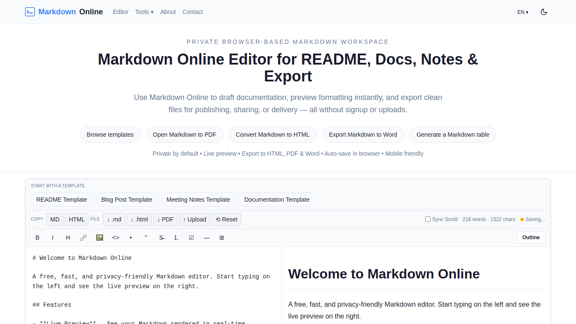Open Convert Markdown to HTML
The image size is (576, 324).
click(272, 135)
